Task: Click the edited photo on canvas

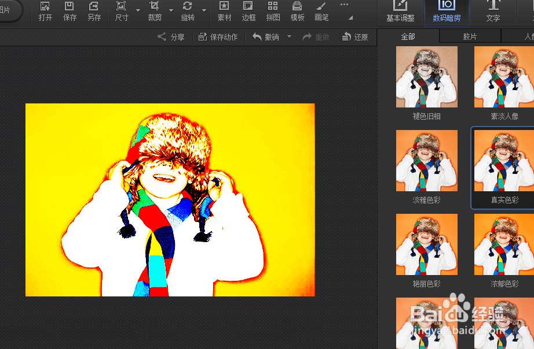Action: 170,200
